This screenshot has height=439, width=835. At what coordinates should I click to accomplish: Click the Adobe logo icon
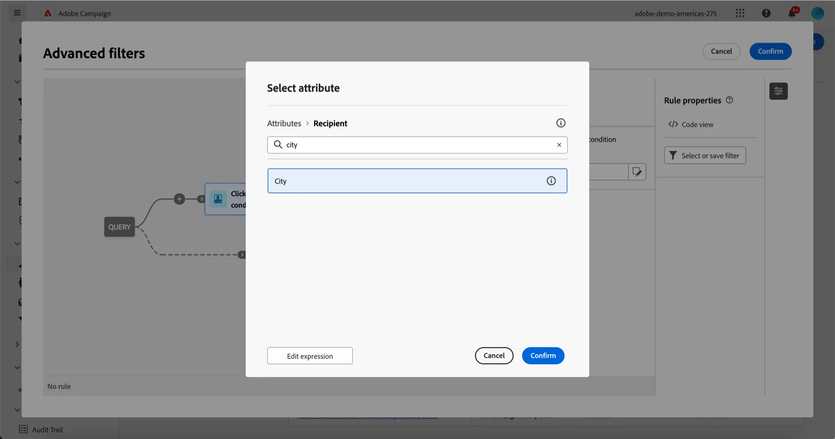point(47,13)
